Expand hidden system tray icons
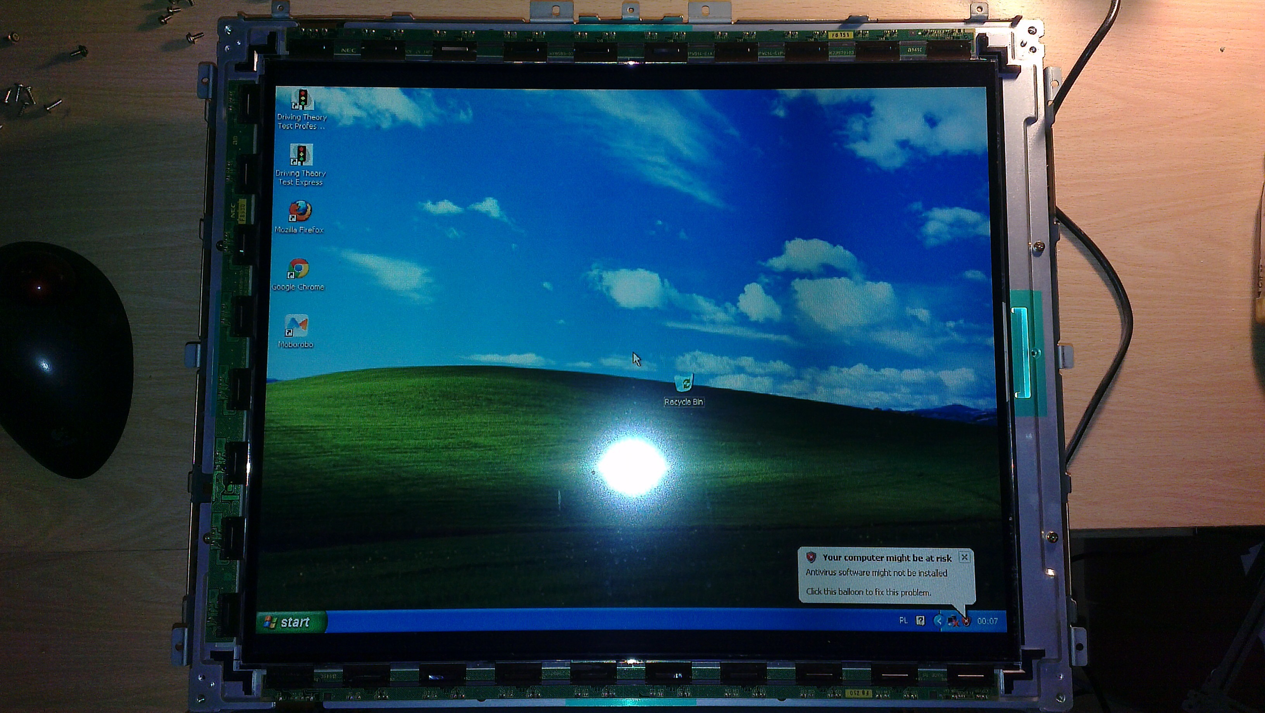 tap(938, 621)
